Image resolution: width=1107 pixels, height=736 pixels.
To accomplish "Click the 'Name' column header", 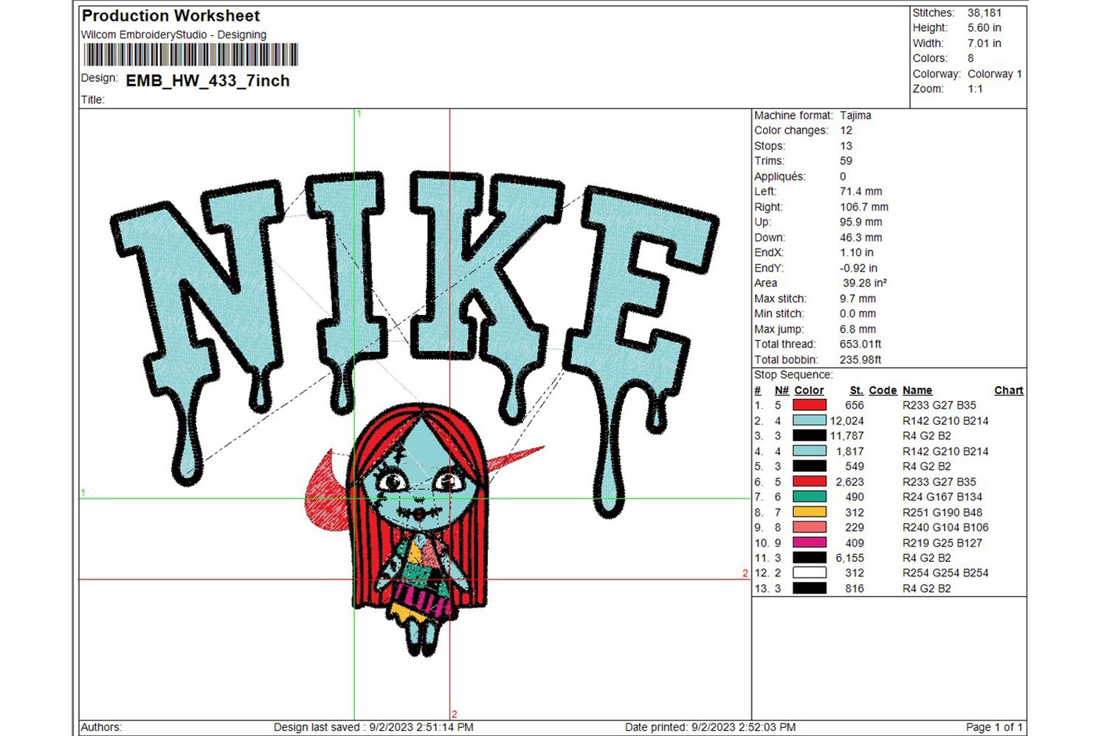I will [x=917, y=390].
